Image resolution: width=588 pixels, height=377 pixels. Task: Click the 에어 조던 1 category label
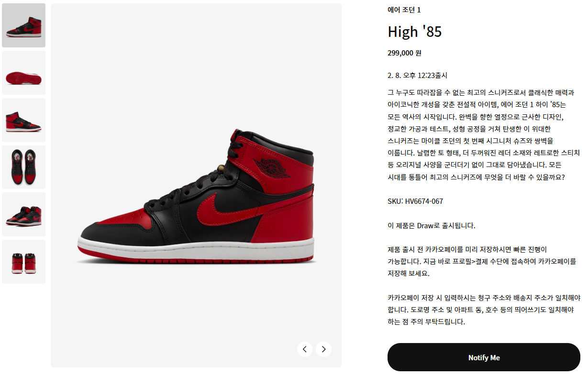(404, 10)
